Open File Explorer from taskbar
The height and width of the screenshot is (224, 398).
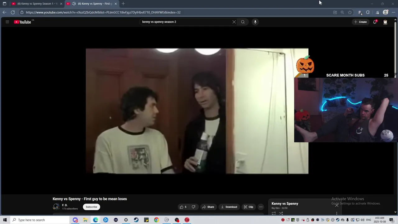[85, 220]
